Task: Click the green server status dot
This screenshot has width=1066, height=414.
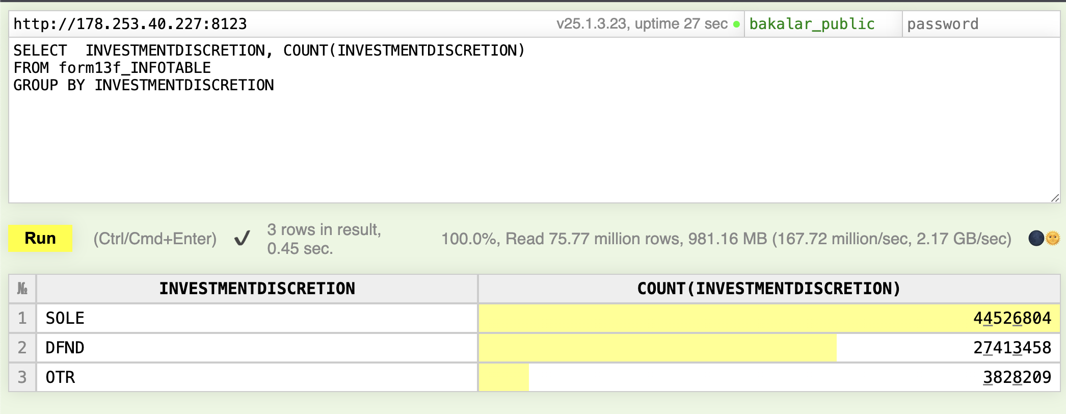Action: [x=736, y=24]
